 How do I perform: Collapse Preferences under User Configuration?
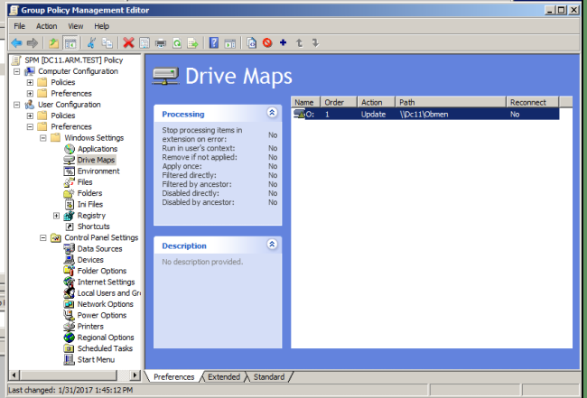30,127
